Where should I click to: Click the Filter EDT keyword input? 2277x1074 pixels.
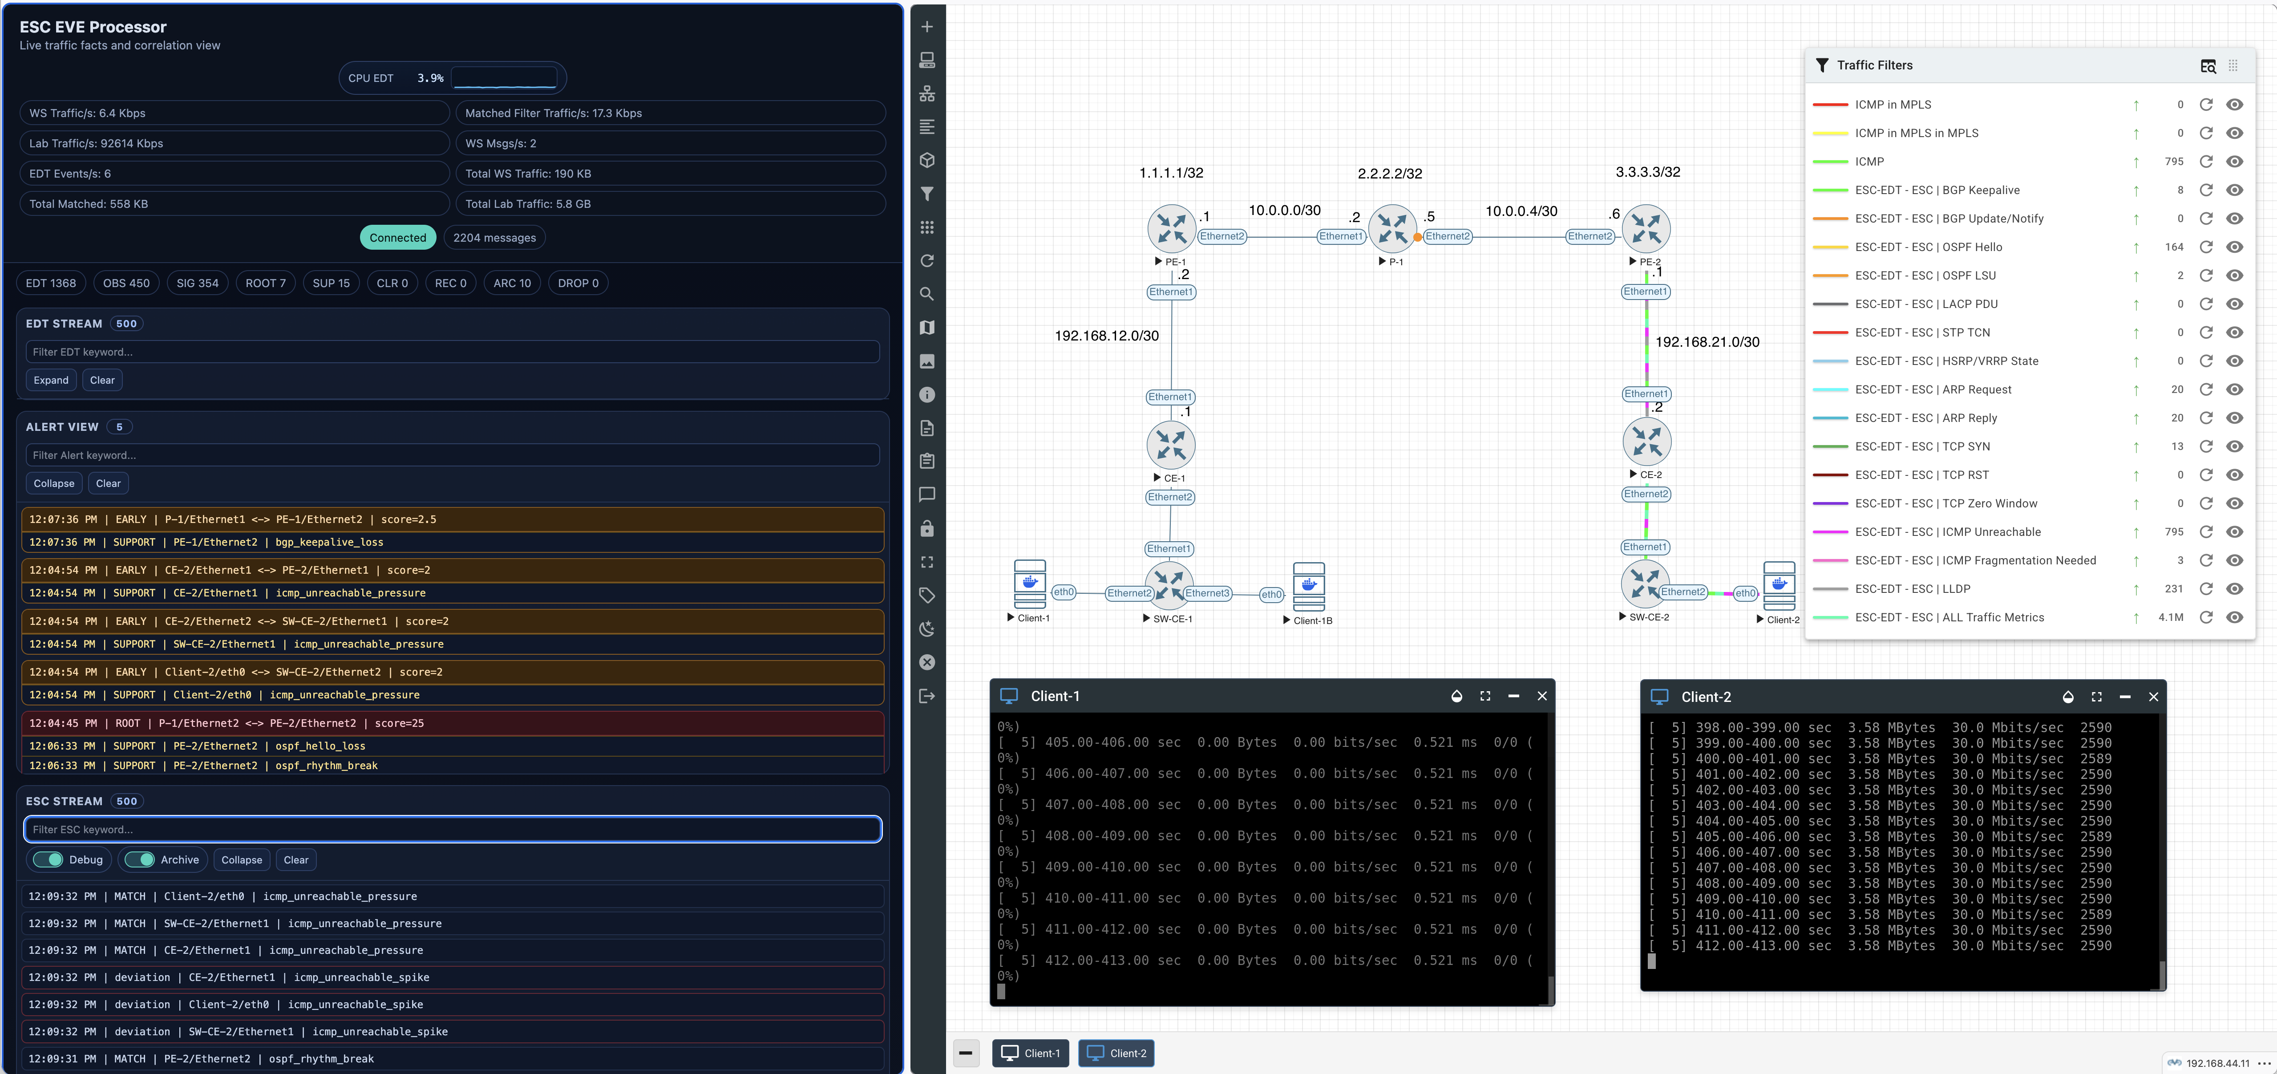click(452, 352)
